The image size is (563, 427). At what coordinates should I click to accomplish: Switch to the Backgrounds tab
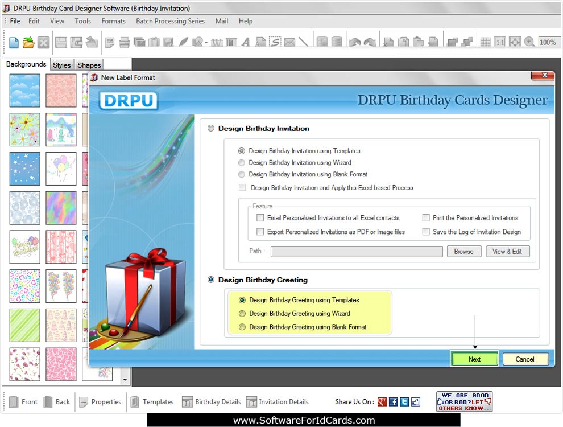click(26, 64)
